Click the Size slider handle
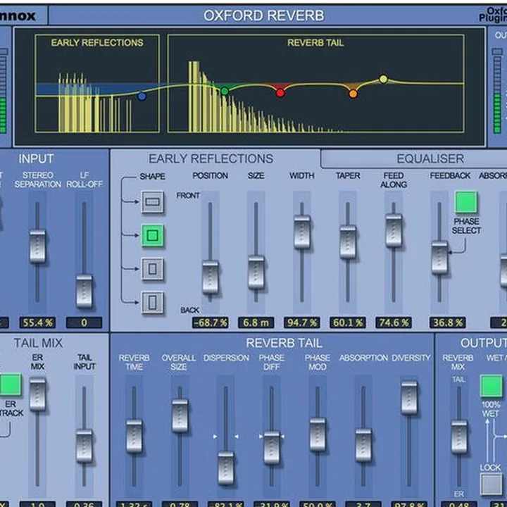This screenshot has height=507, width=507. (256, 273)
